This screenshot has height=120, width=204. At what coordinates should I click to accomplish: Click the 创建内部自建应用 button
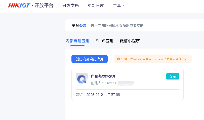[90, 59]
